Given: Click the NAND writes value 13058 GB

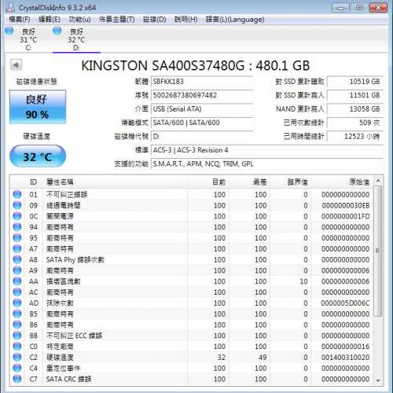Looking at the screenshot, I should coord(355,108).
